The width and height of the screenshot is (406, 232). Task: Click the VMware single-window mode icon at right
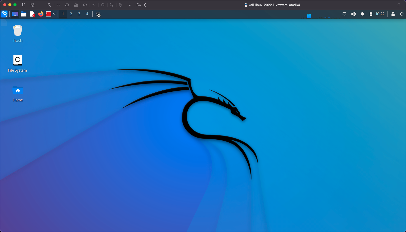[x=399, y=5]
